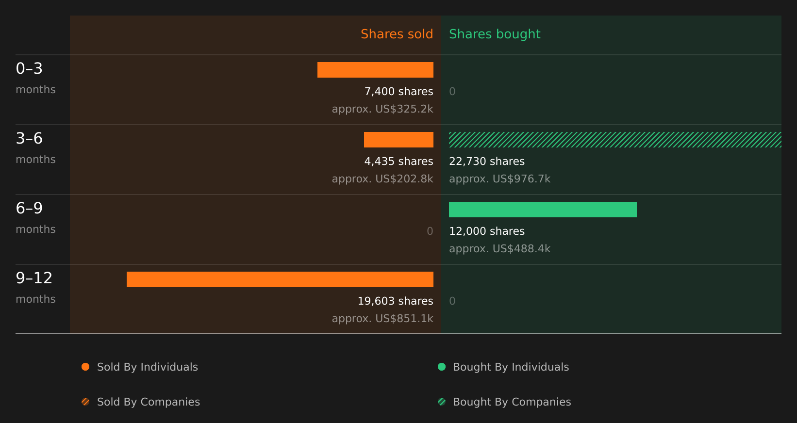The width and height of the screenshot is (797, 423).
Task: Click the striped Sold By Companies legend icon
Action: coord(85,402)
